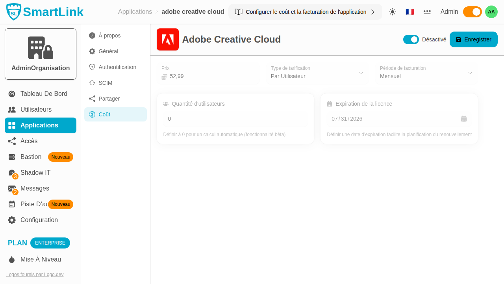Click the SmartLink shield logo
This screenshot has width=504, height=284.
coord(14,12)
